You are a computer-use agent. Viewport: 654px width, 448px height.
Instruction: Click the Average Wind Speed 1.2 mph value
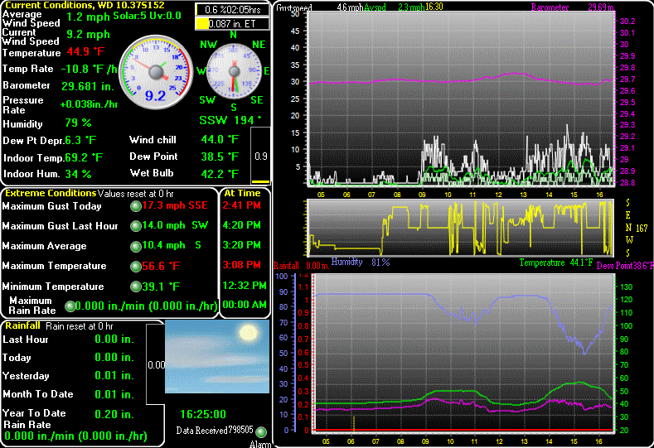(x=88, y=17)
